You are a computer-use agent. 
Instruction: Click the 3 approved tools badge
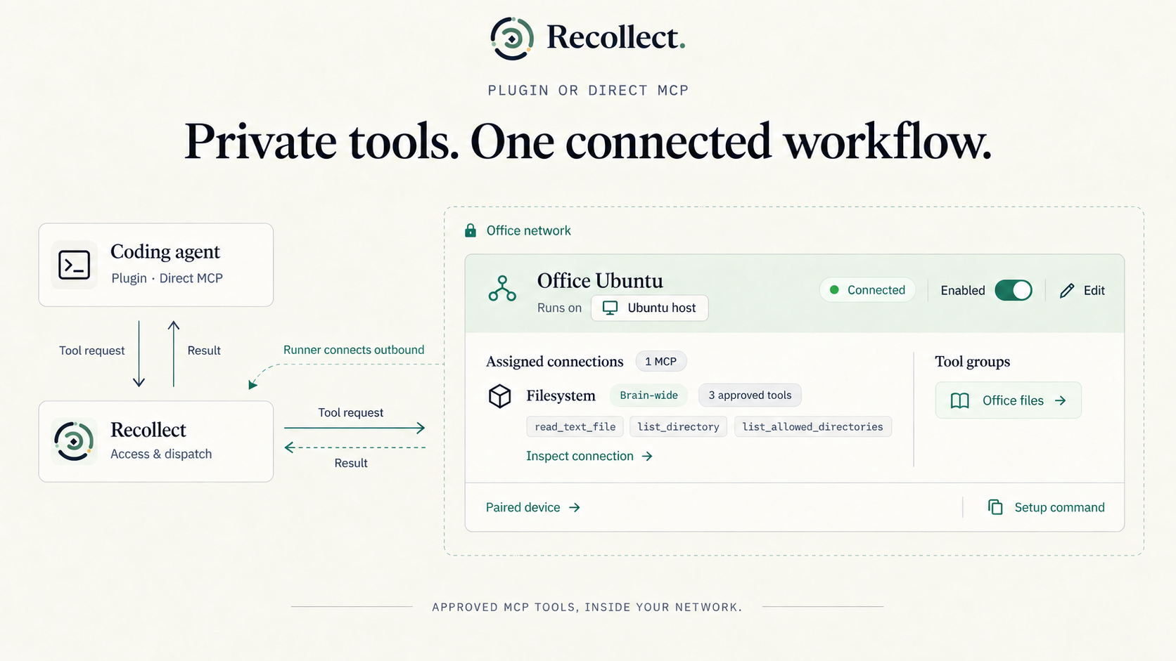pyautogui.click(x=750, y=395)
